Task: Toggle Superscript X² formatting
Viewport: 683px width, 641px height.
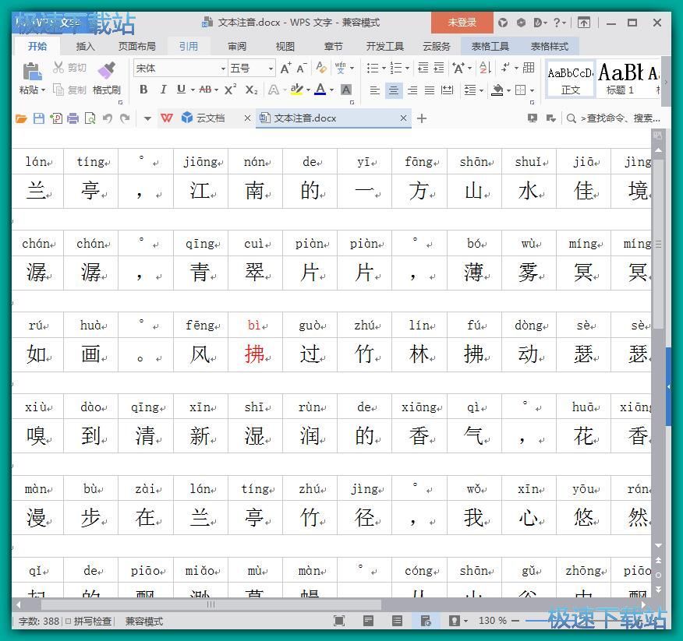Action: click(x=231, y=90)
